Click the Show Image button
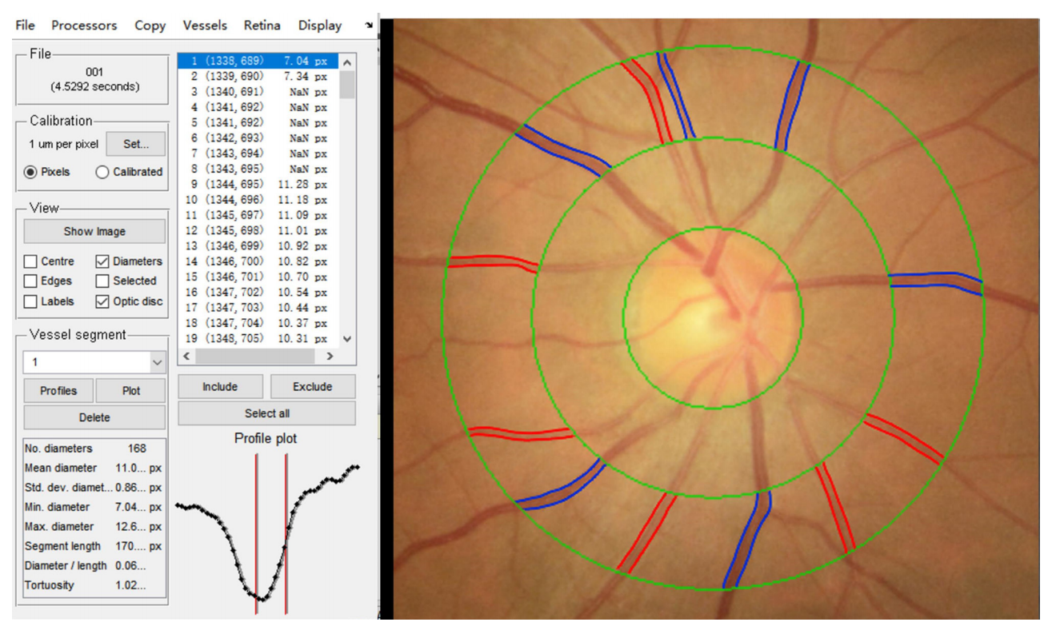1052x634 pixels. point(94,231)
